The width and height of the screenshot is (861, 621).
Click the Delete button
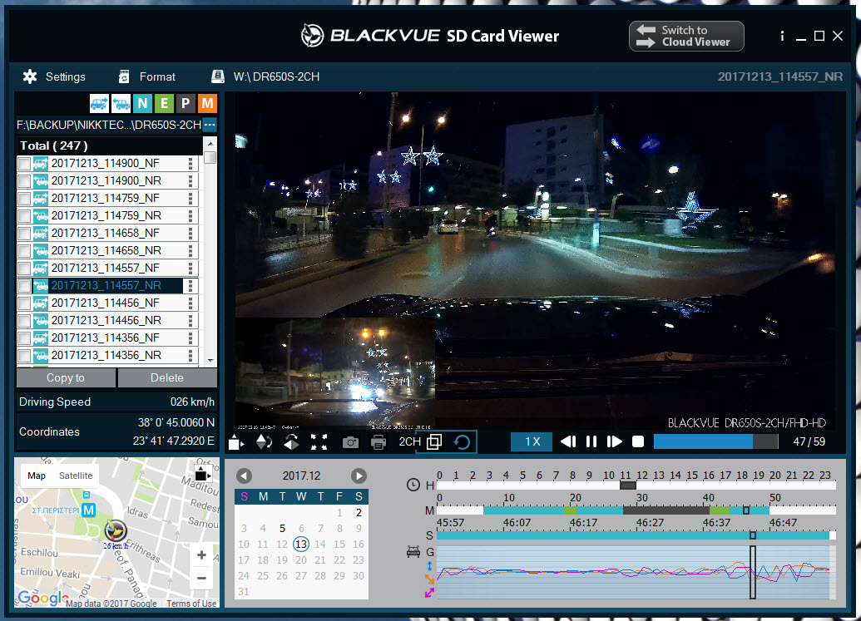(167, 378)
